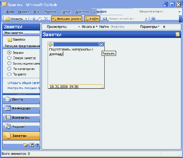The width and height of the screenshot is (183, 158).
Task: Click the yellow note icon in Заметки header
Action: [x=178, y=35]
